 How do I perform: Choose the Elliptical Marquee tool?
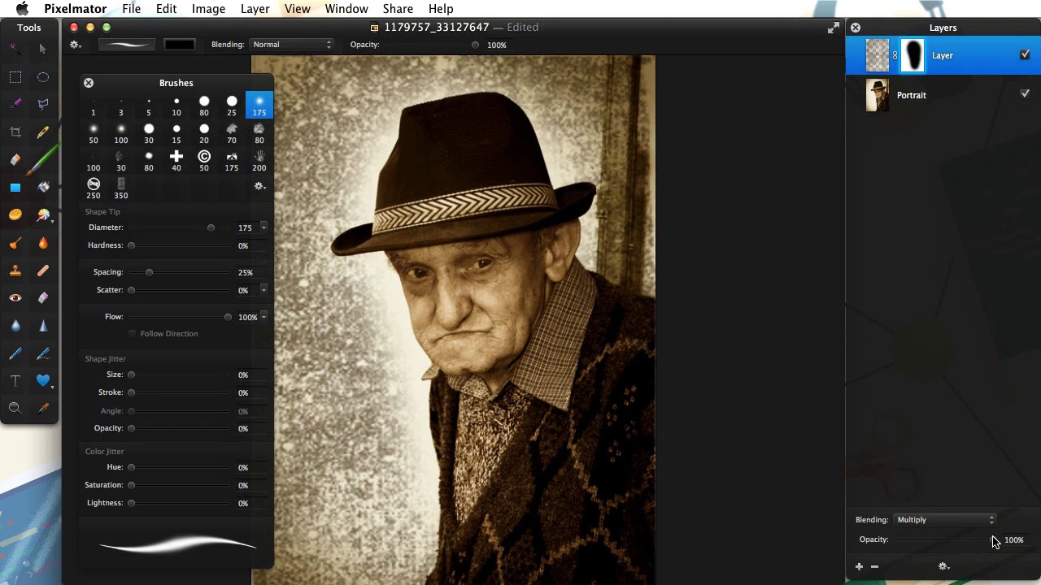coord(43,77)
